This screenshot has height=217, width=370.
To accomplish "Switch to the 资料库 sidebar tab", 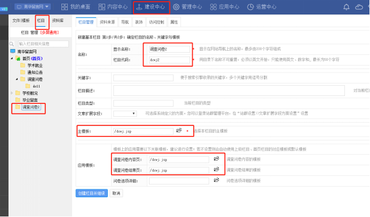I will tap(58, 20).
